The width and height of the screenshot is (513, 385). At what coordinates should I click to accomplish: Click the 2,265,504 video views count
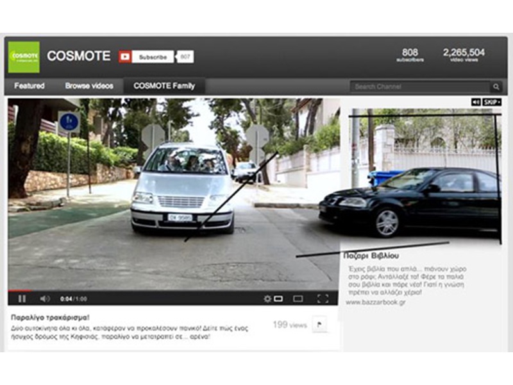pos(464,55)
